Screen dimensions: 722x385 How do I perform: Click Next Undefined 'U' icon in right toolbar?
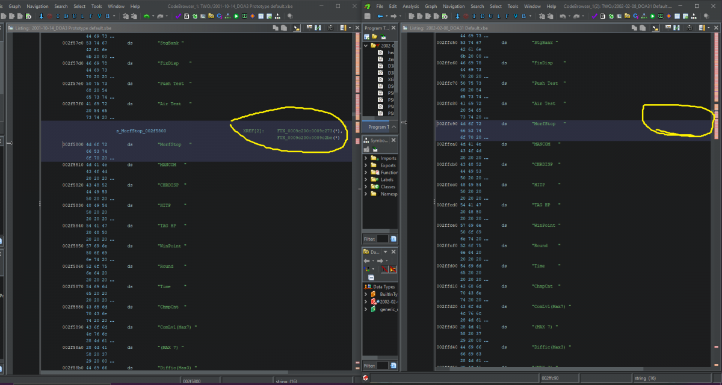click(490, 16)
